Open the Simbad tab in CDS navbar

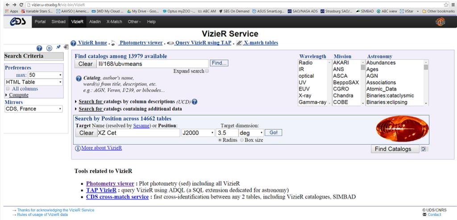click(x=58, y=22)
